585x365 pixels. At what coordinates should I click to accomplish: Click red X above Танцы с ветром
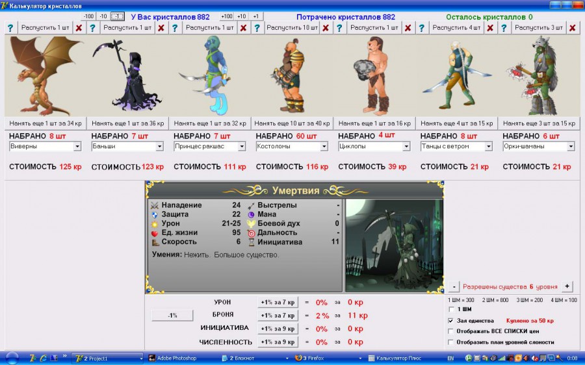[x=490, y=28]
